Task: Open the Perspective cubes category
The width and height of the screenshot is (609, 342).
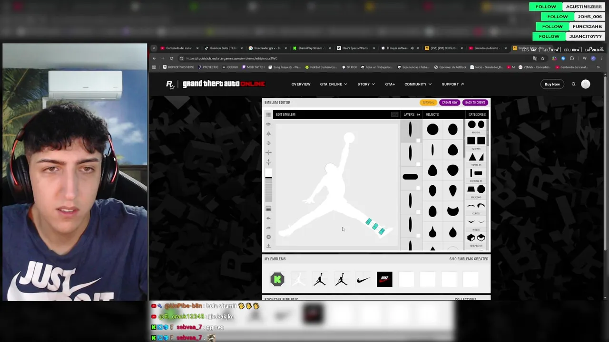Action: pos(476,239)
